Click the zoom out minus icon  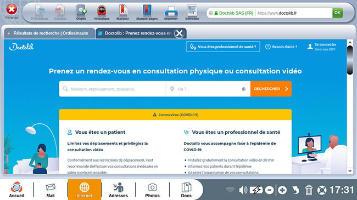pos(269,190)
